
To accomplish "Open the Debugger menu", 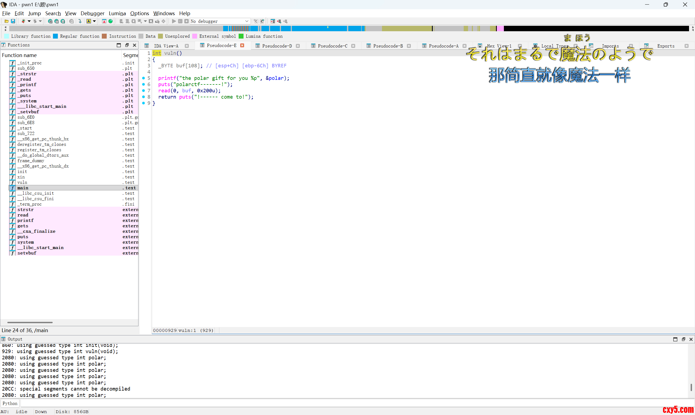I will (92, 13).
